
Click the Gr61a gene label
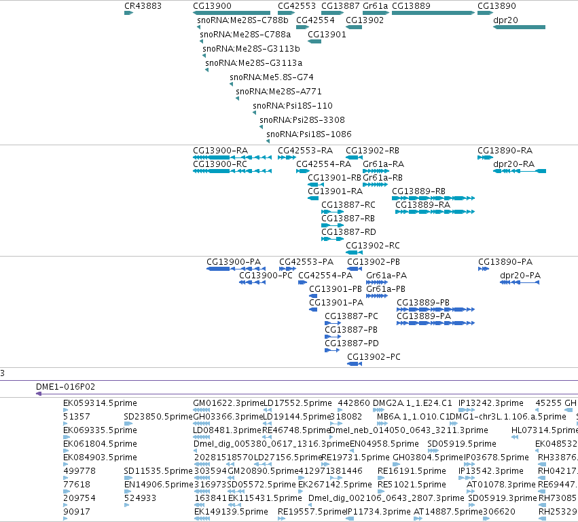tap(375, 6)
